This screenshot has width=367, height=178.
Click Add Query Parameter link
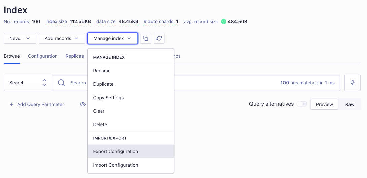click(37, 104)
